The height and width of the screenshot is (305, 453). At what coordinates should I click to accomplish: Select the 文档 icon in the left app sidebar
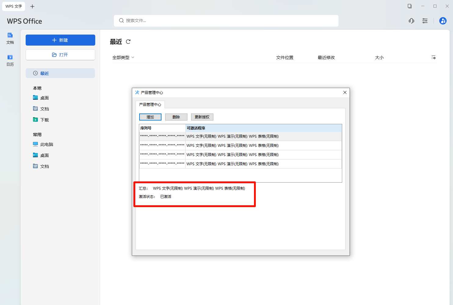tap(10, 38)
